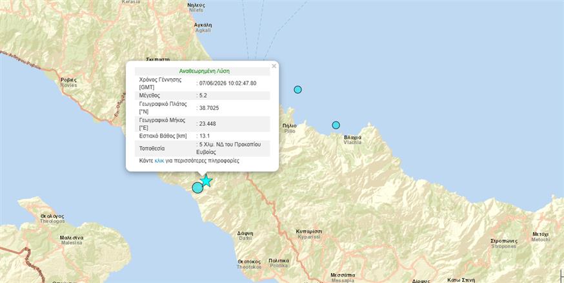The width and height of the screenshot is (564, 283).
Task: Click the 'Αναθεωρημένη Λύση' popup heading
Action: [205, 71]
